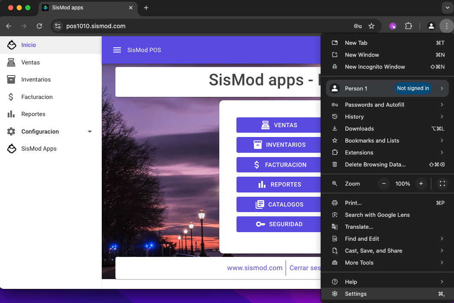Bookmark this page with the star icon
Screen dimensions: 454x303
(371, 26)
